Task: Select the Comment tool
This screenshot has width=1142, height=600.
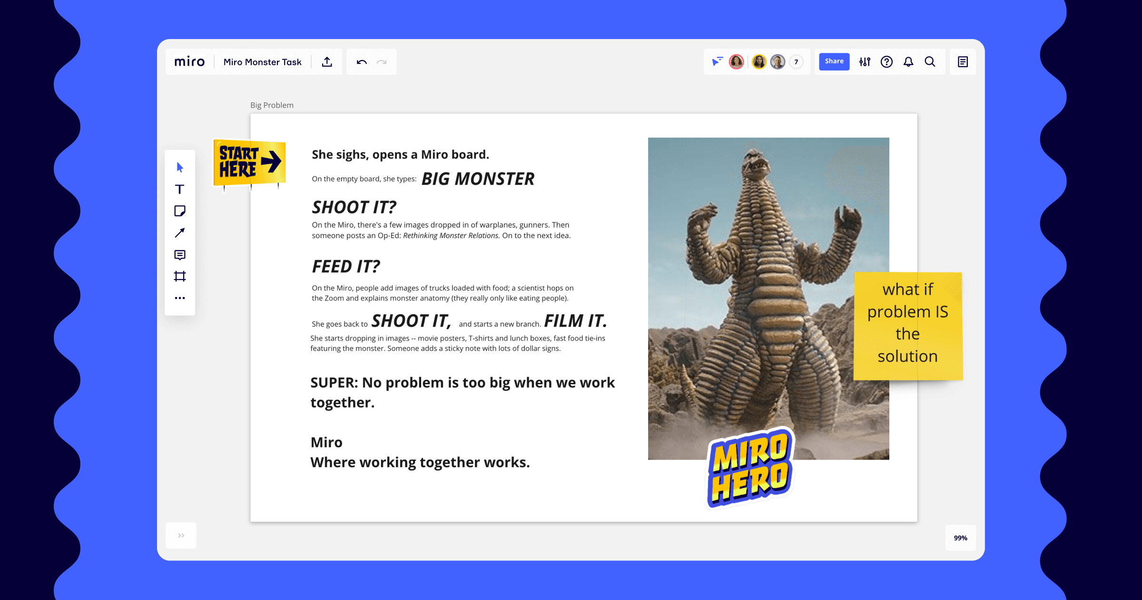Action: [180, 255]
